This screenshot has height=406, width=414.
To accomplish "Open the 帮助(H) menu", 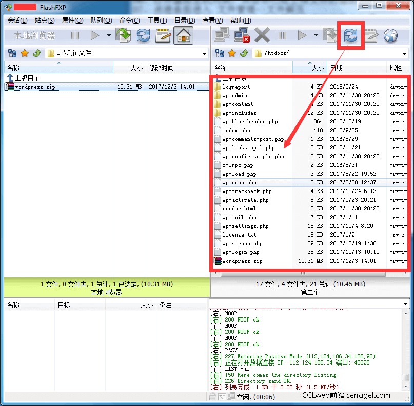I will 241,20.
